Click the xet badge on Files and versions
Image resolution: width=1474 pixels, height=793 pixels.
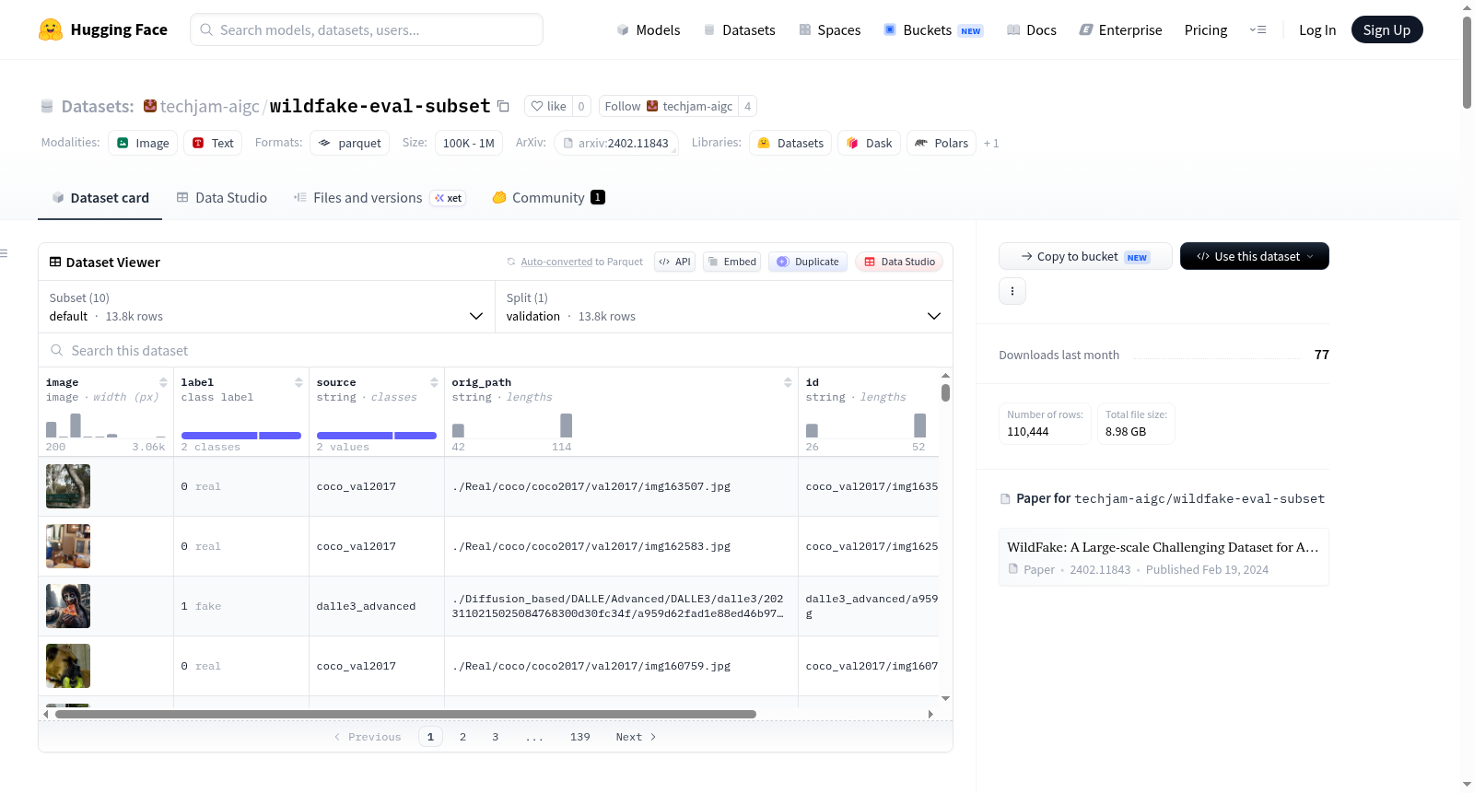tap(449, 198)
